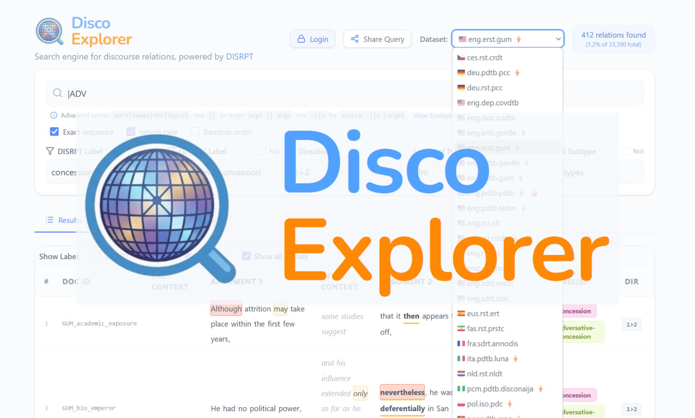This screenshot has height=418, width=695.
Task: Click the Italian flag beside ita.pdtb.luna
Action: pos(461,358)
